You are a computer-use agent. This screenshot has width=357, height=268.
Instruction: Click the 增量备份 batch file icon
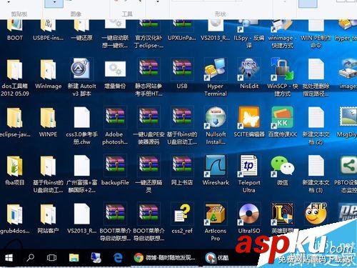[115, 69]
